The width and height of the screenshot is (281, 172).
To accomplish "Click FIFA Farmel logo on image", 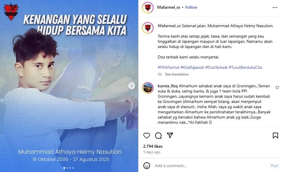I will point(11,12).
